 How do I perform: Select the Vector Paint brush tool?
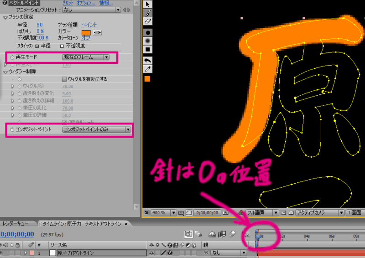pos(147,13)
